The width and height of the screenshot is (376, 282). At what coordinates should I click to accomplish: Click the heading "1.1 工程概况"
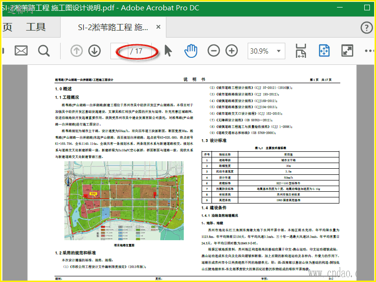click(x=67, y=97)
